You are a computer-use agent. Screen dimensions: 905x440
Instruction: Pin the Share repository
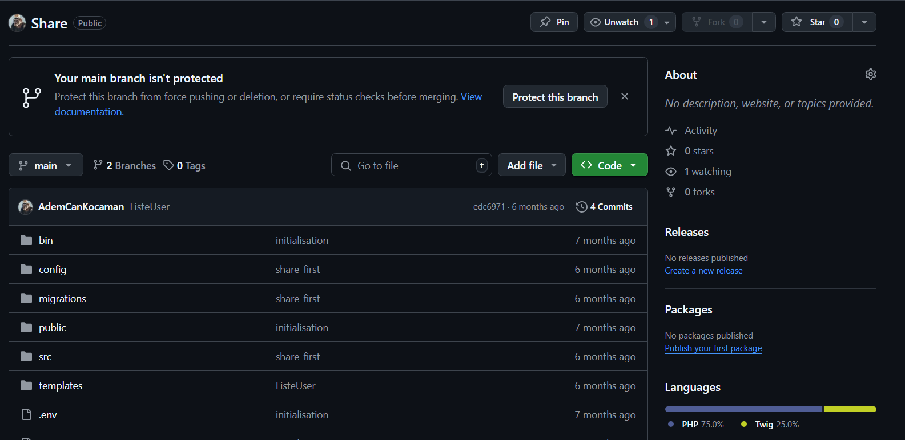[554, 22]
